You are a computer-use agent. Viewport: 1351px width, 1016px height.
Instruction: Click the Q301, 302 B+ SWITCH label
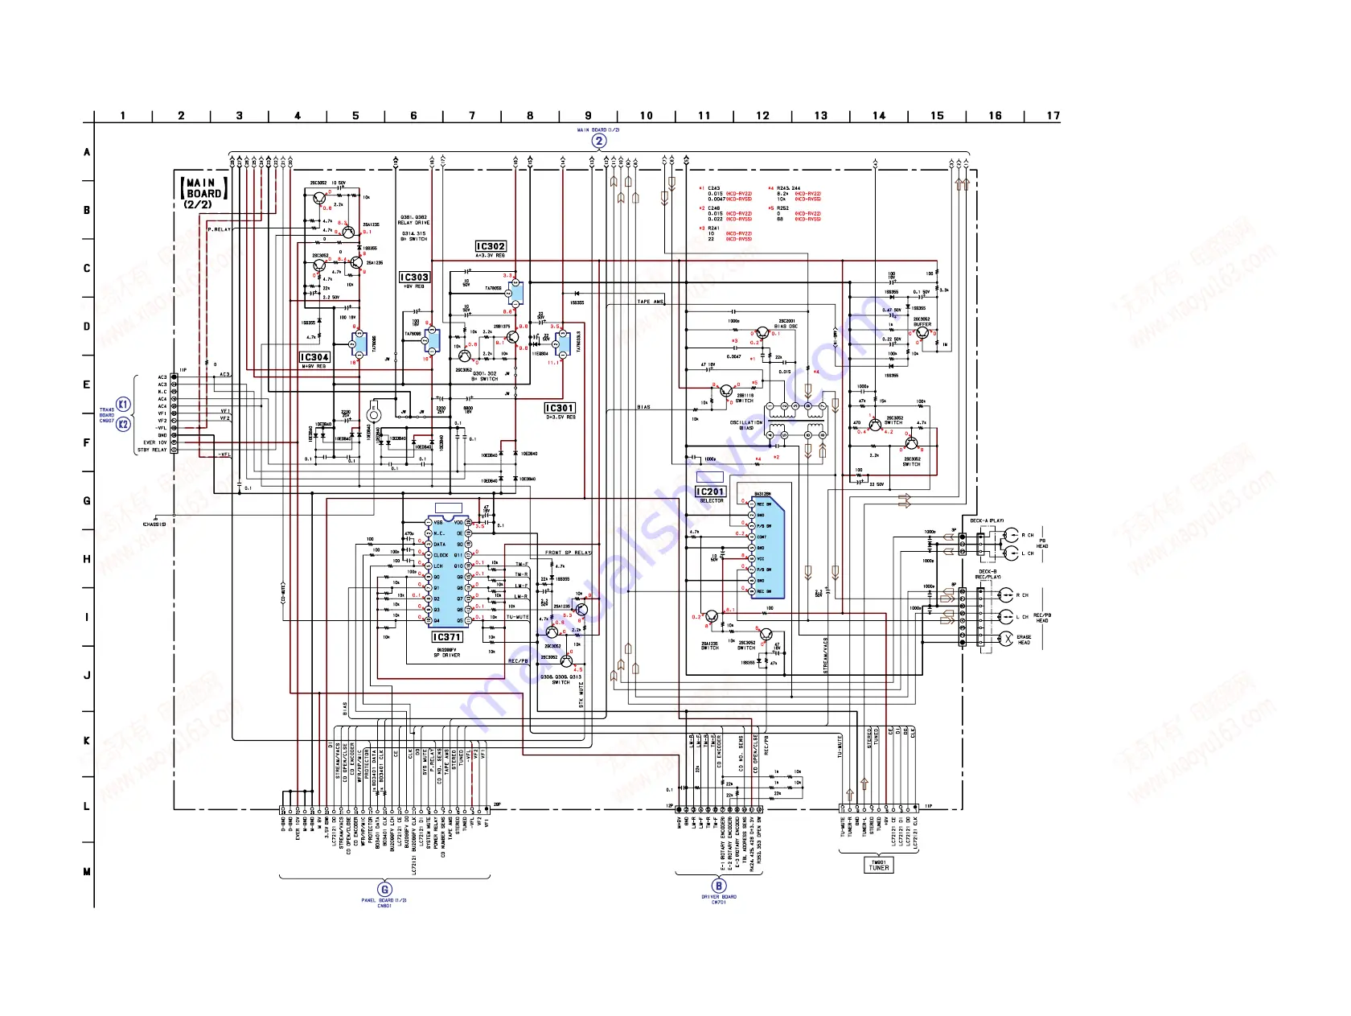click(x=485, y=376)
